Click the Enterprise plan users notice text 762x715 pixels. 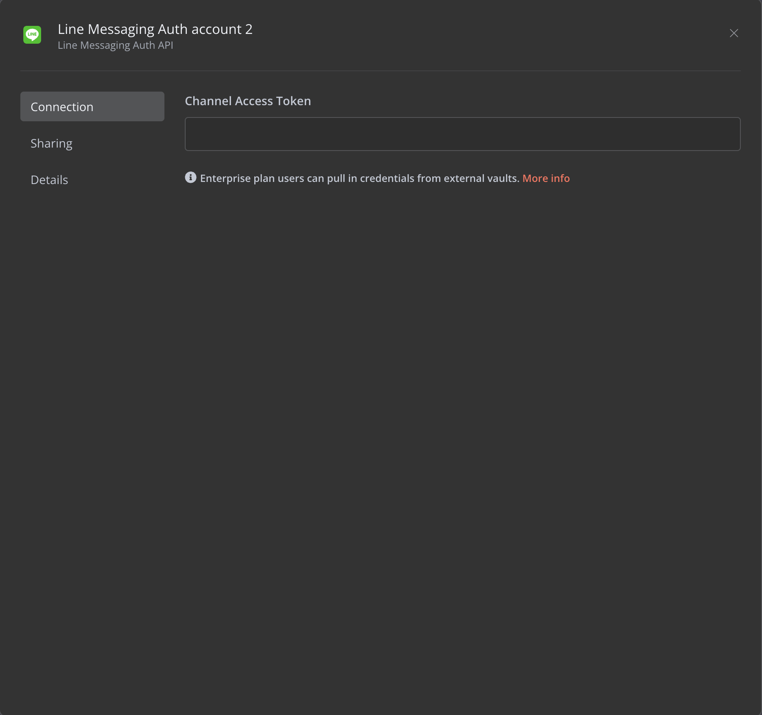(360, 178)
